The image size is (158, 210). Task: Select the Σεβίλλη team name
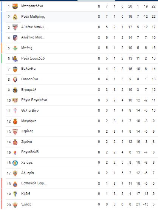(x=27, y=131)
